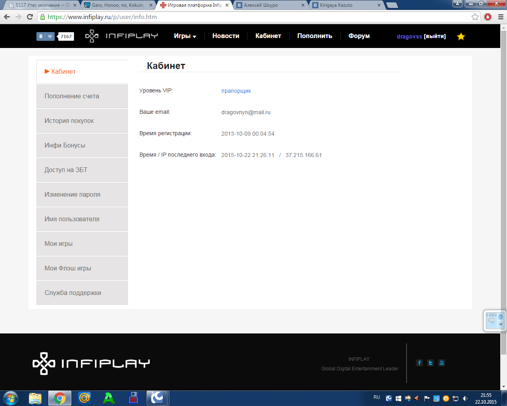The width and height of the screenshot is (507, 406).
Task: Open Пополнить in top navigation
Action: click(x=315, y=36)
